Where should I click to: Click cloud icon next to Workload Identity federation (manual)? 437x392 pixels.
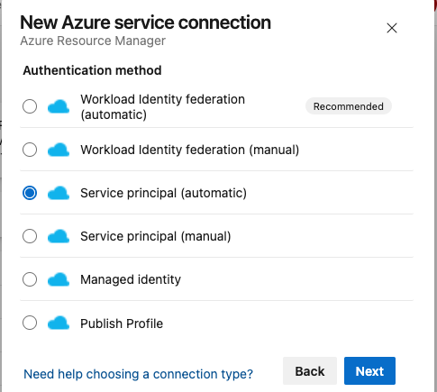[x=59, y=150]
